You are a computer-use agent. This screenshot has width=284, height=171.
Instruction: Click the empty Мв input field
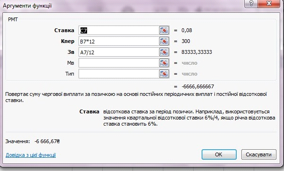click(119, 63)
